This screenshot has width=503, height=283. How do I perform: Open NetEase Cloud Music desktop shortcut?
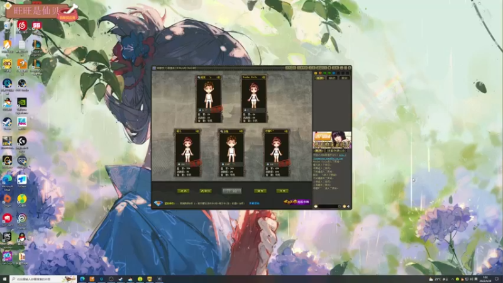coord(22,26)
